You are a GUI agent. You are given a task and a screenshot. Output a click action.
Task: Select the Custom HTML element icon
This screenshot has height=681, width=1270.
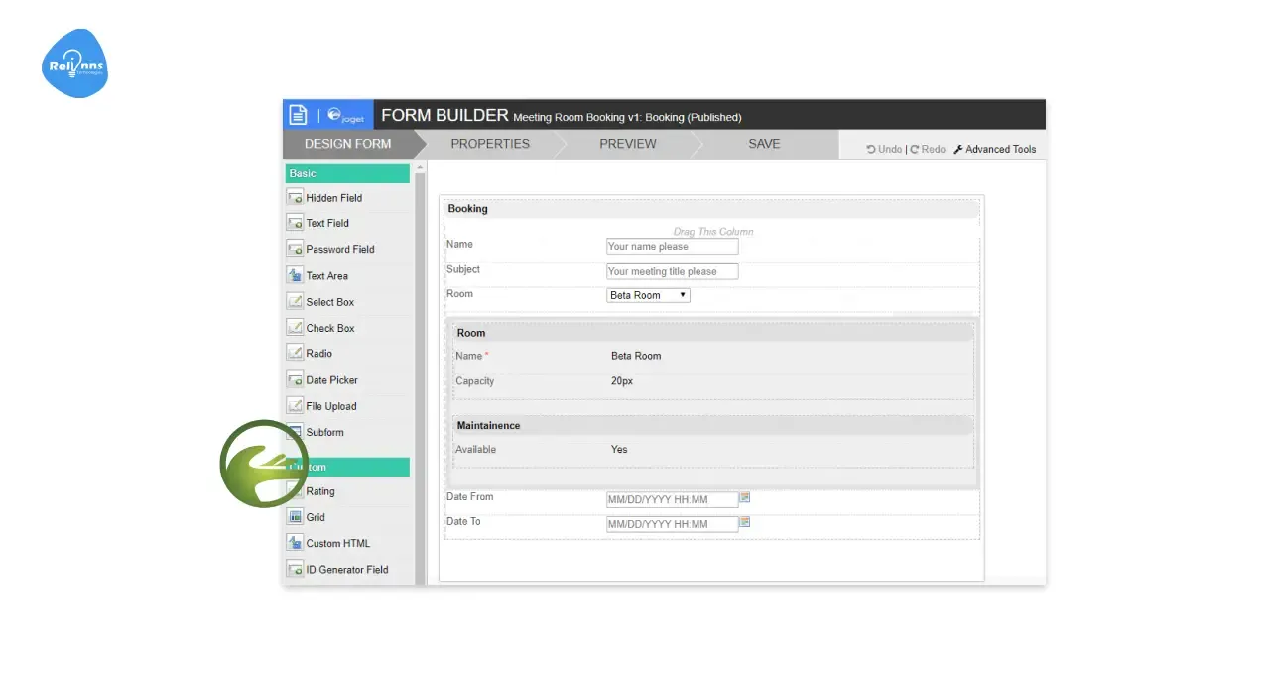295,542
